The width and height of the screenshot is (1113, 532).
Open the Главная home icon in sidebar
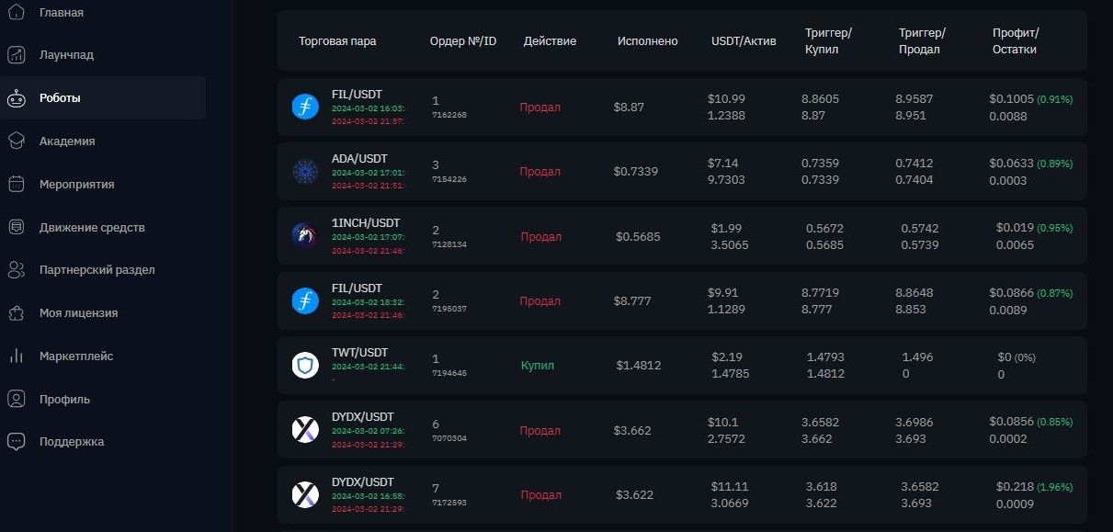click(16, 13)
